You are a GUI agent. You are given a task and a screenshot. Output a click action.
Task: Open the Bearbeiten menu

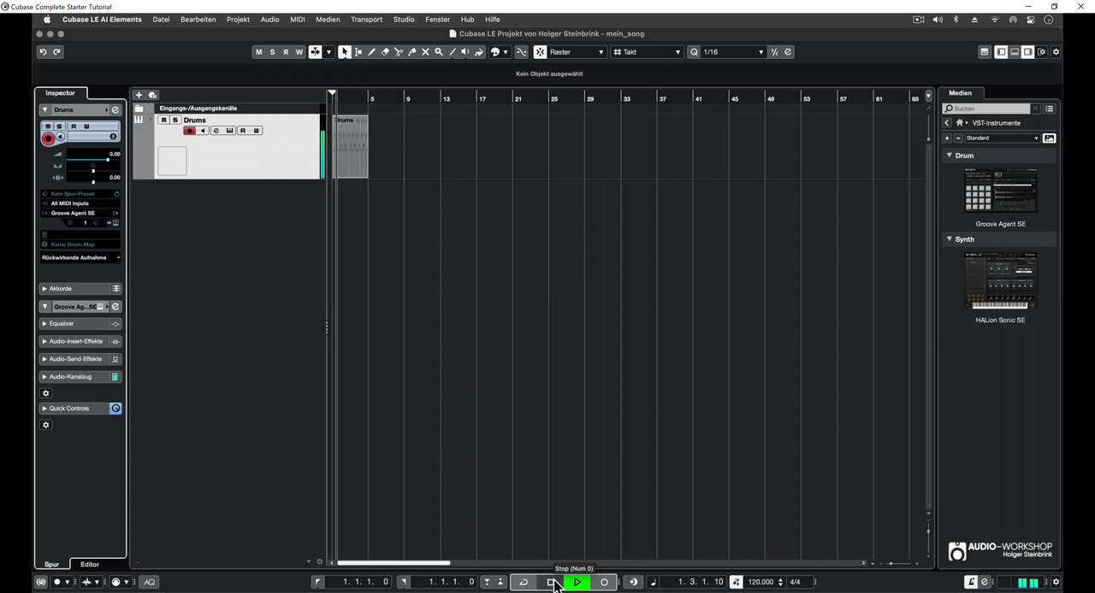[x=198, y=20]
